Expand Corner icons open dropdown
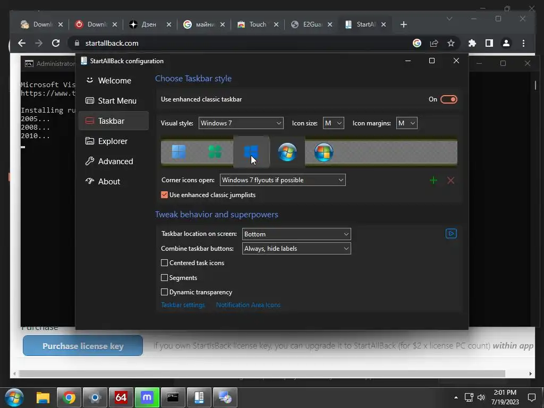Screen dimensions: 544x408 [283, 180]
